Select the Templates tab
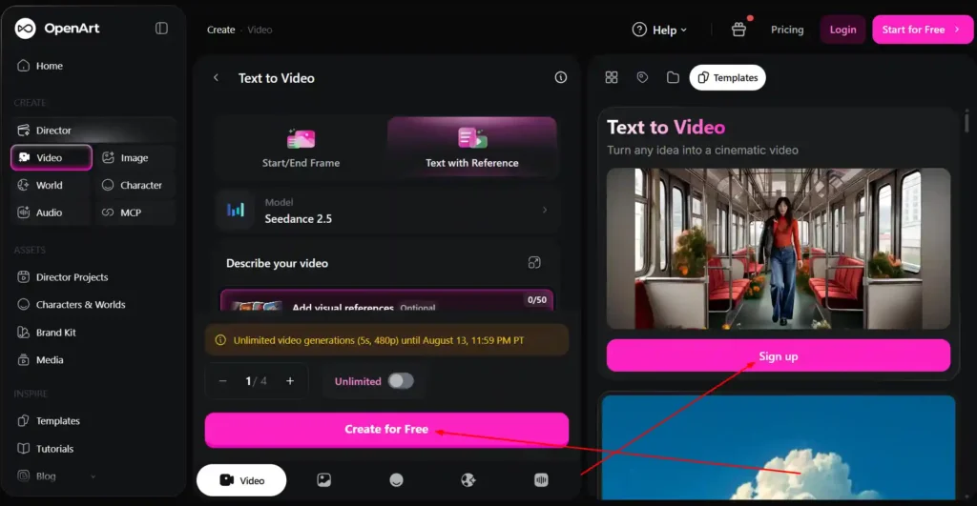The height and width of the screenshot is (506, 977). [727, 77]
